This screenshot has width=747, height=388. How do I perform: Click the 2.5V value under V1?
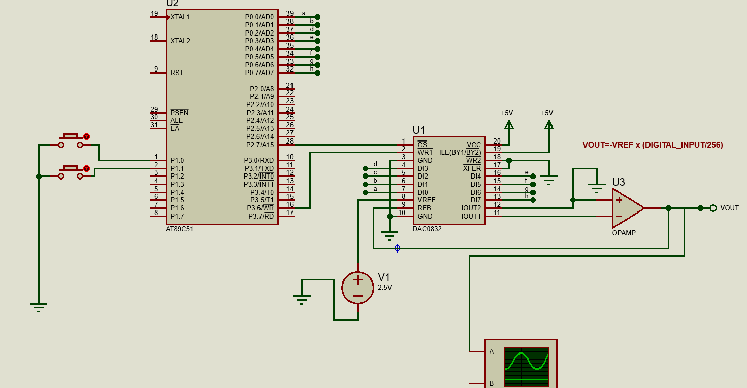385,287
